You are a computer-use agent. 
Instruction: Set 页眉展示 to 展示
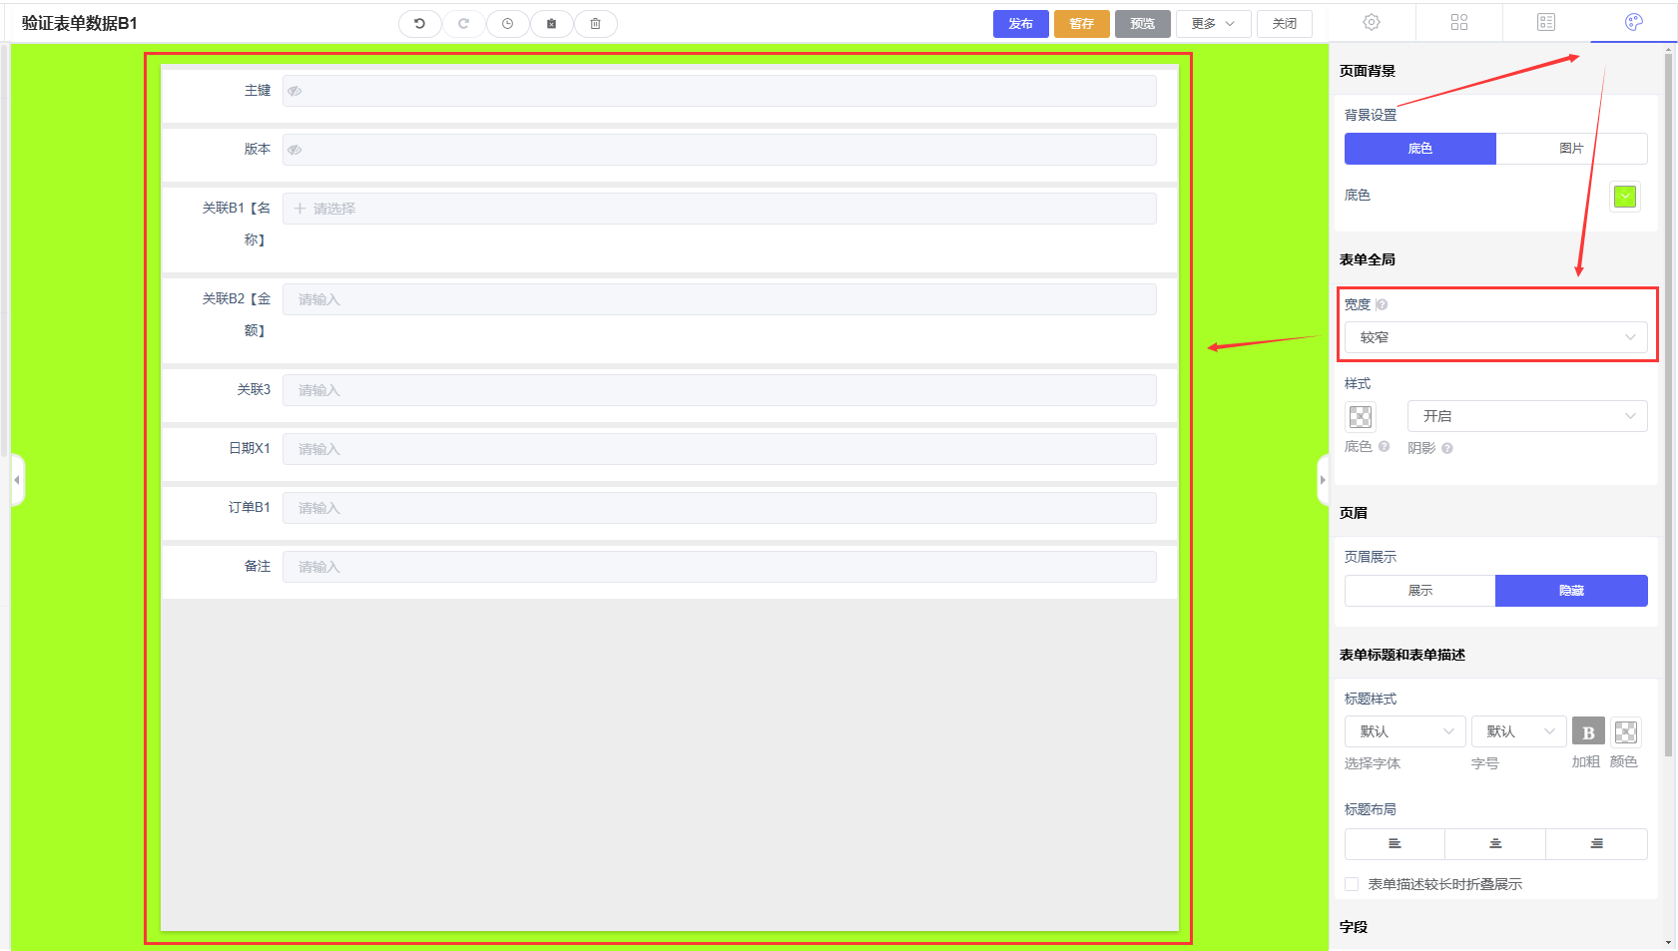pos(1419,591)
